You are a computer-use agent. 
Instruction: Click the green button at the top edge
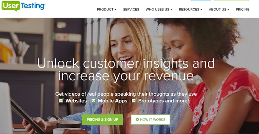click(231, 0)
